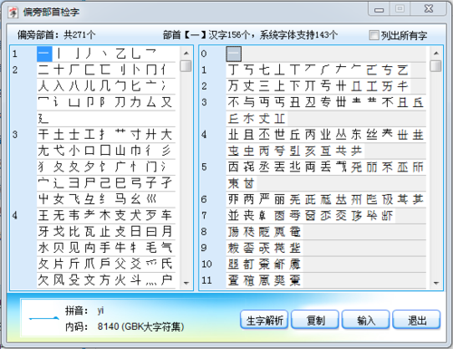The width and height of the screenshot is (453, 349).
Task: Select the 风 radical in the radical list
Action: [x=59, y=280]
